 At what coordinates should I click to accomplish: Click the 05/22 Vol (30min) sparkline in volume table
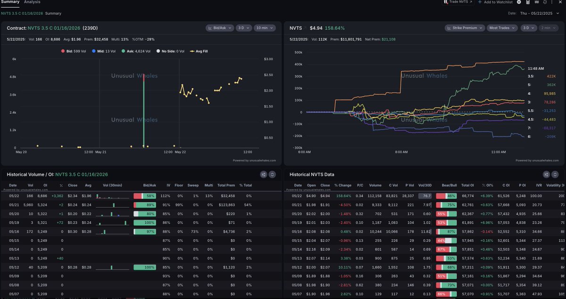[112, 195]
